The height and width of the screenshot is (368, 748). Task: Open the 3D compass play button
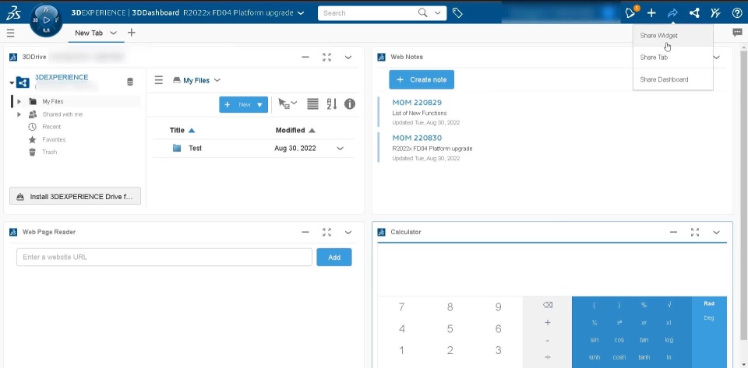pyautogui.click(x=46, y=20)
